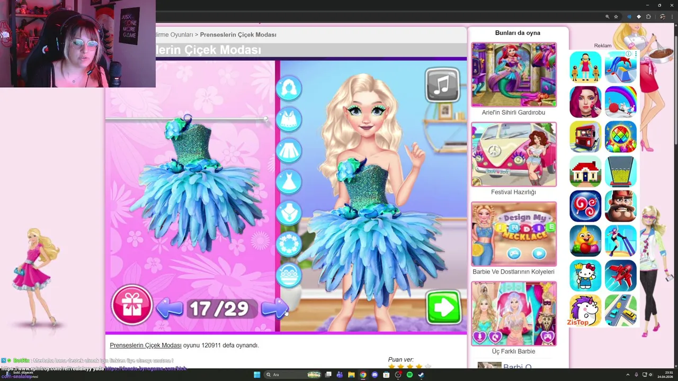Screen dimensions: 678x381
Task: Open the handbag category icon
Action: (x=289, y=275)
